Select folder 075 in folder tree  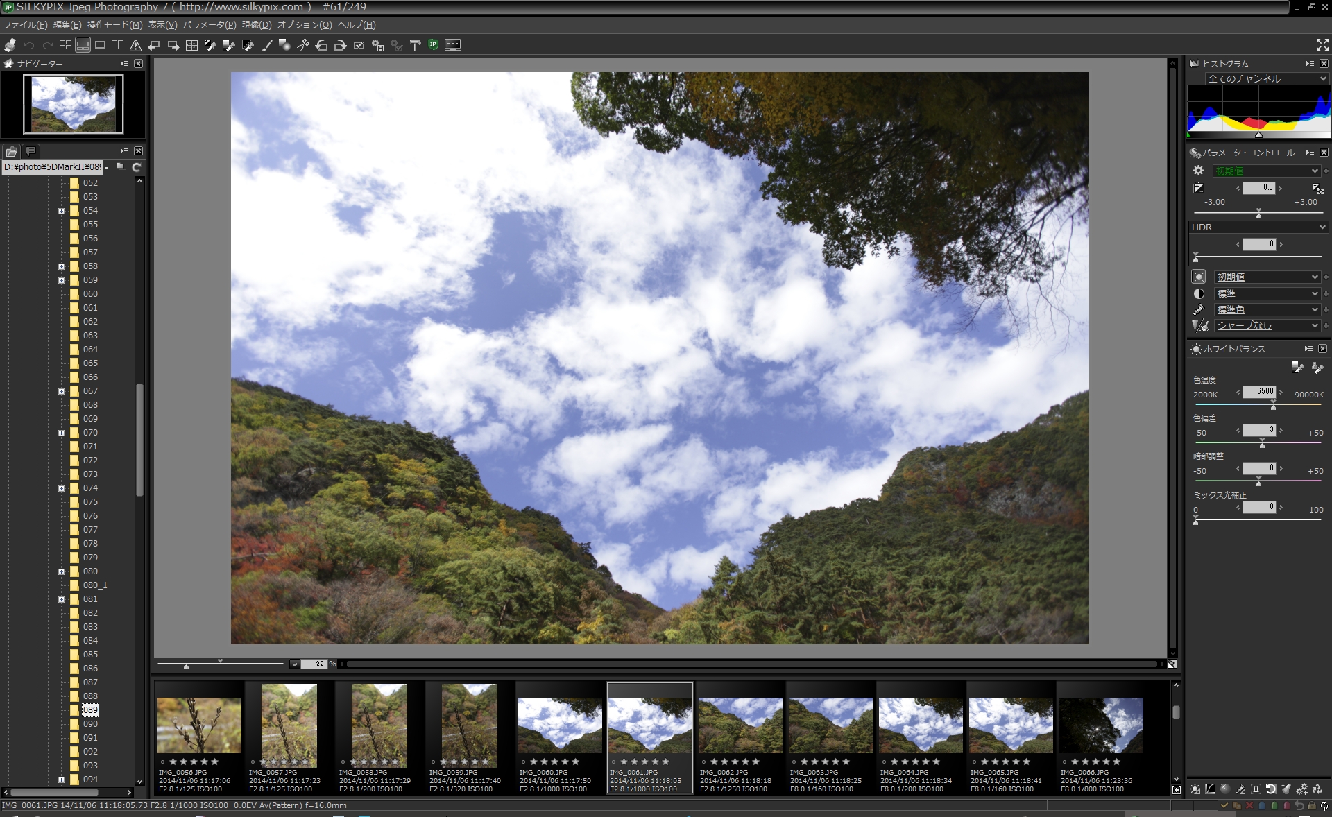tap(90, 502)
